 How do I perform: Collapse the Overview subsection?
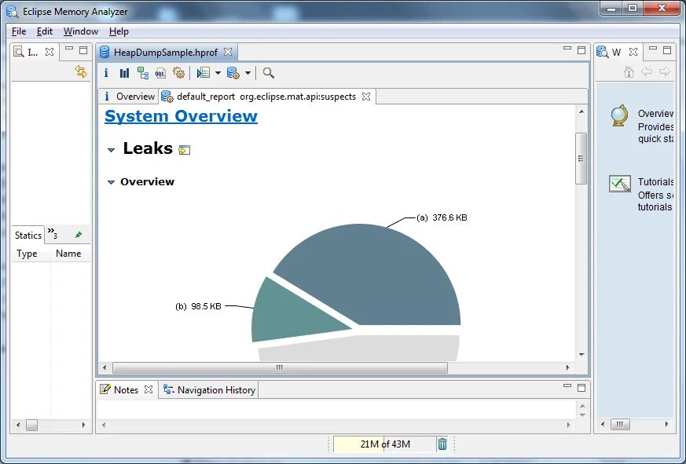pyautogui.click(x=111, y=182)
